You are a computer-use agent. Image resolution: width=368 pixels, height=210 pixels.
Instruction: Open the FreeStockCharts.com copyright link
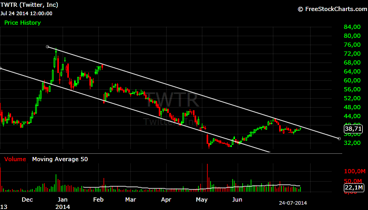(x=332, y=9)
